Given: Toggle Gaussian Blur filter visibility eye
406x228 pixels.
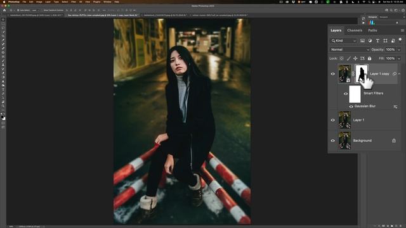Looking at the screenshot, I should tap(351, 106).
